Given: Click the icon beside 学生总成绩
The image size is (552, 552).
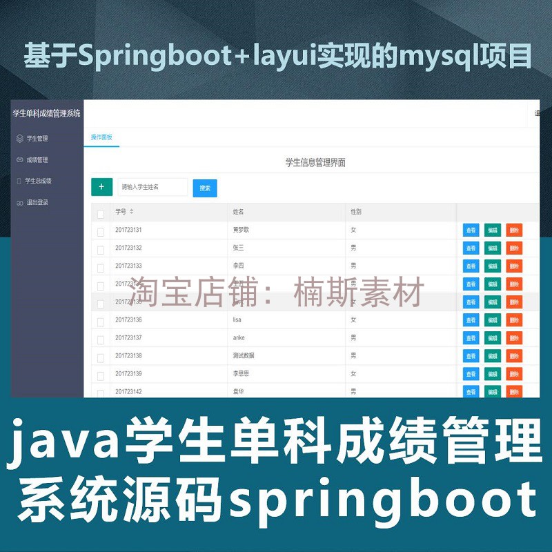Looking at the screenshot, I should coord(19,181).
